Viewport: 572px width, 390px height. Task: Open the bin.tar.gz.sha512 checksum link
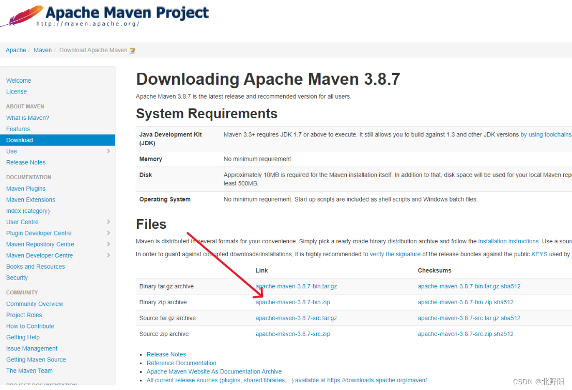coord(469,286)
